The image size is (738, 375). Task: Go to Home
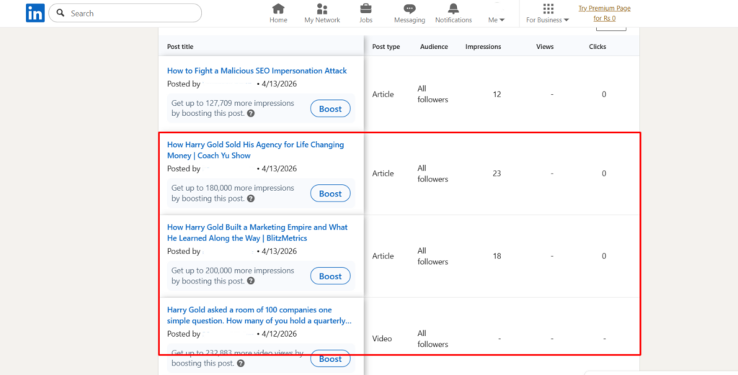278,14
